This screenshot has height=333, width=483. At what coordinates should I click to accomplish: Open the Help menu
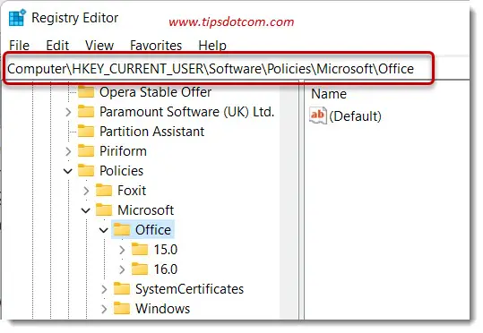[212, 46]
